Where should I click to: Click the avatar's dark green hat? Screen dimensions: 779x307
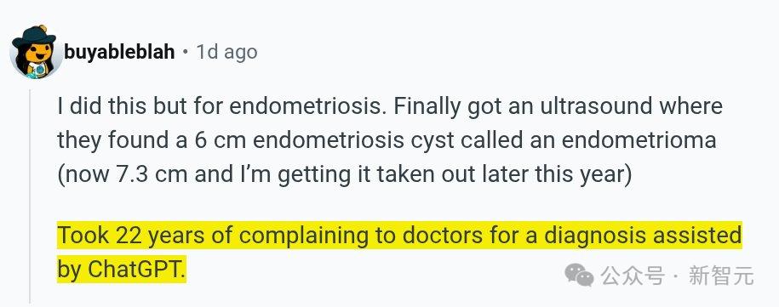(34, 37)
